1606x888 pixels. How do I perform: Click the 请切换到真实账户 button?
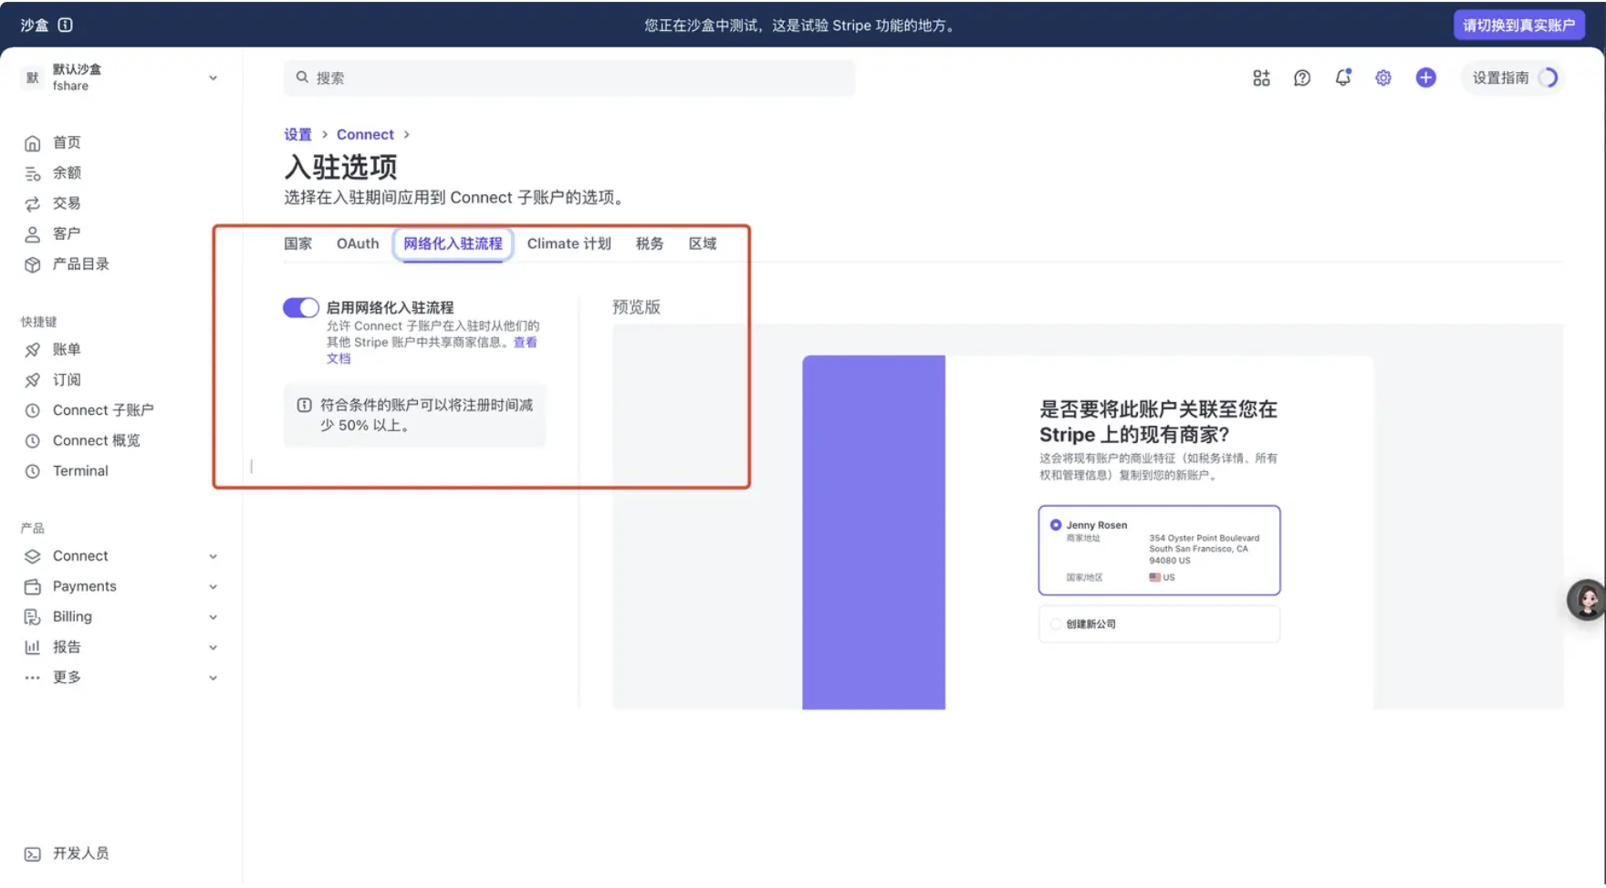(x=1518, y=25)
